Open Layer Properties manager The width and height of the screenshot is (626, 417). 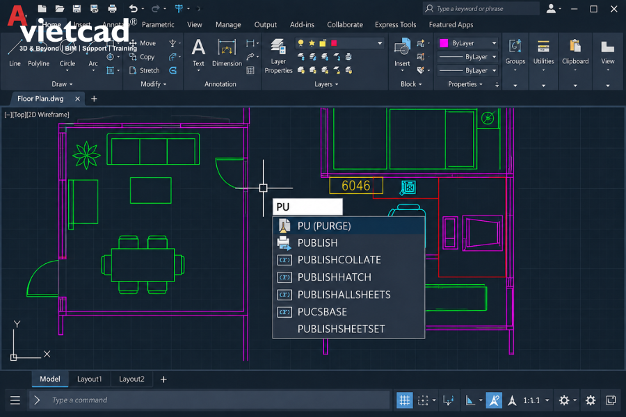(278, 56)
